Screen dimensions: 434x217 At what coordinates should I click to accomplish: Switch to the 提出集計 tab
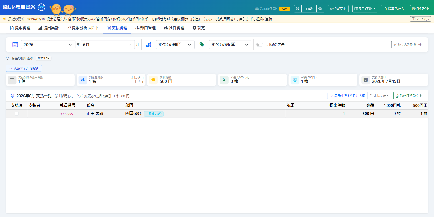tap(49, 28)
